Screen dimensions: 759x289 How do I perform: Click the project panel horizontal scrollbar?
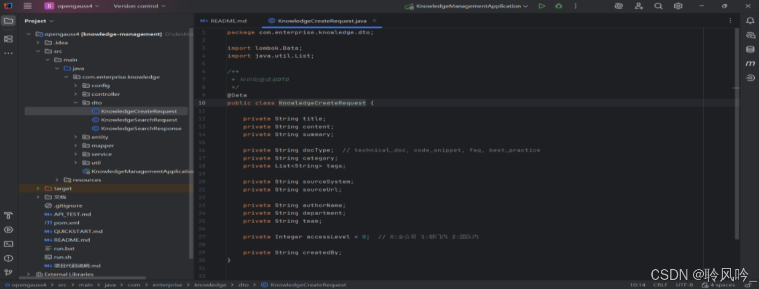[82, 278]
